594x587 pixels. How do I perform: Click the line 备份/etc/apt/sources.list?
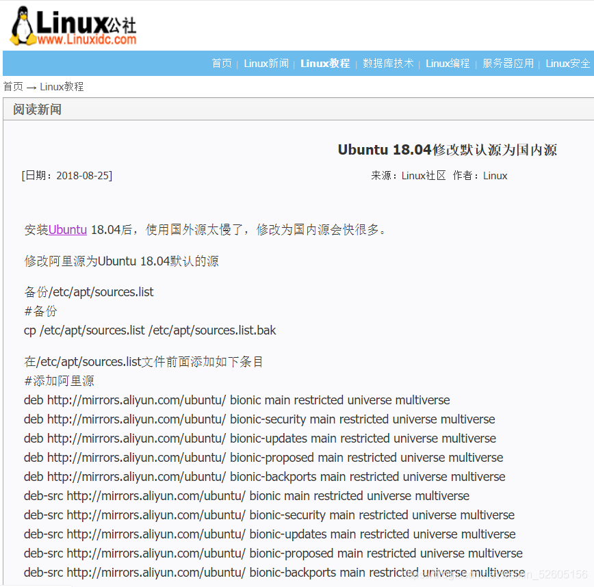tap(89, 292)
